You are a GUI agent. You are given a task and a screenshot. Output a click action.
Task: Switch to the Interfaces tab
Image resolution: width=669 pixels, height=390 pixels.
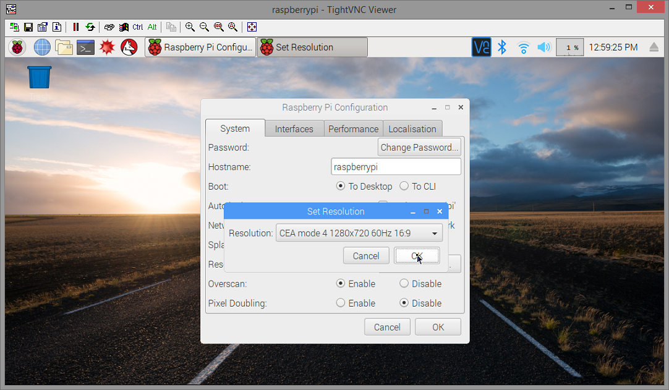pyautogui.click(x=294, y=129)
